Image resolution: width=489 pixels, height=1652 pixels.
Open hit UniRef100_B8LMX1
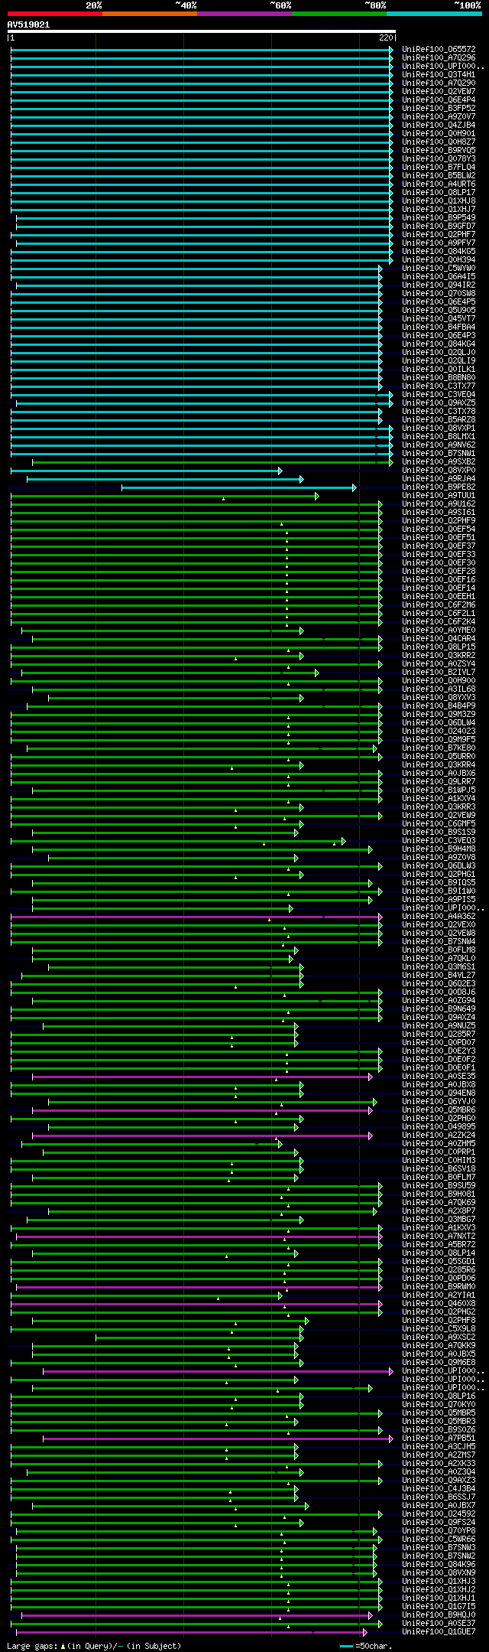(x=439, y=437)
